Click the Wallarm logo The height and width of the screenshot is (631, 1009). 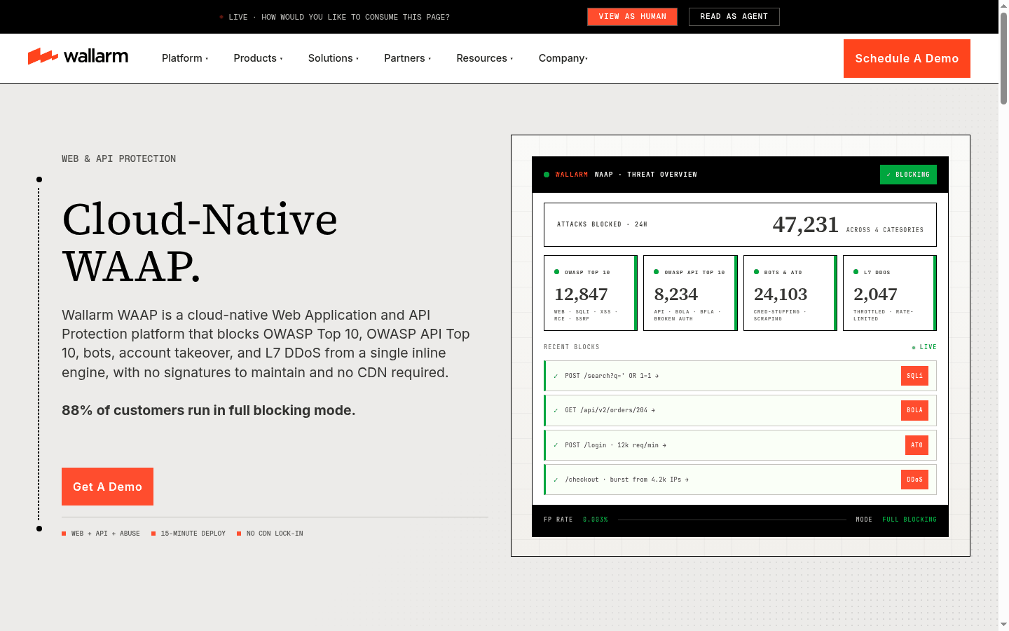click(78, 56)
